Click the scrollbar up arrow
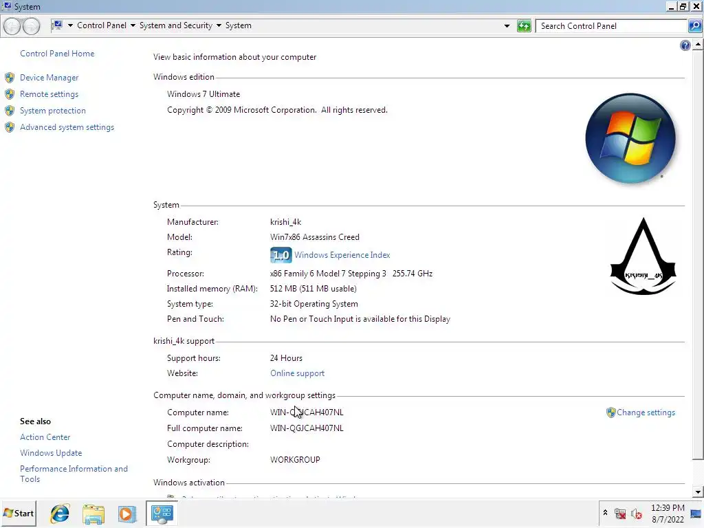704x528 pixels. (x=698, y=44)
